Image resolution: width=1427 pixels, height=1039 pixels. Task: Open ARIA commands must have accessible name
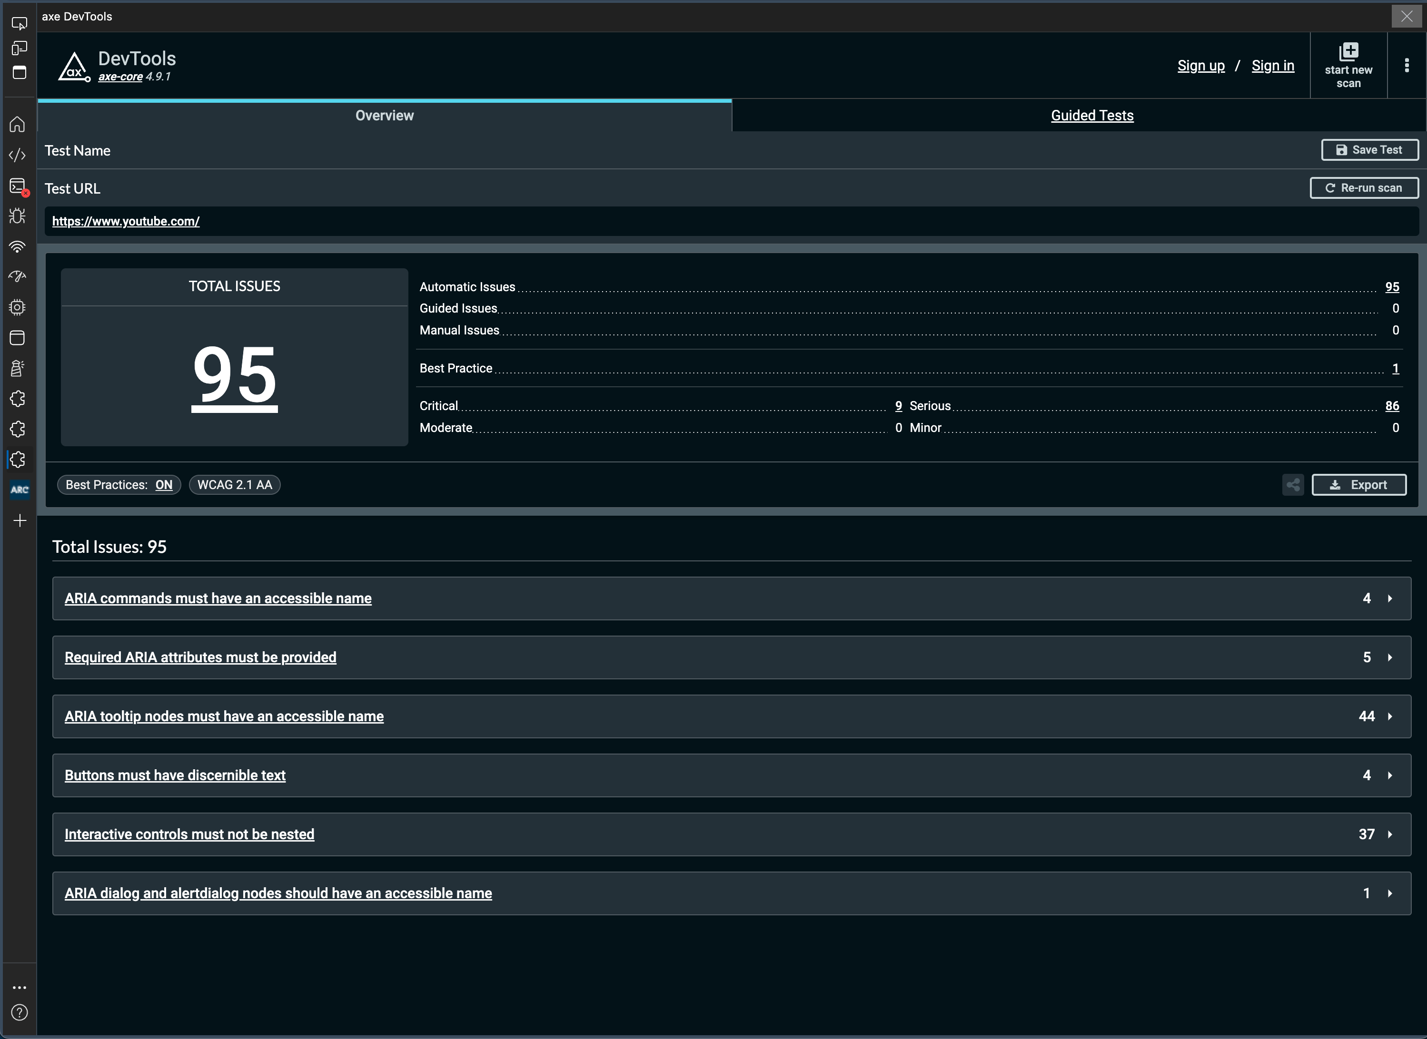coord(218,599)
